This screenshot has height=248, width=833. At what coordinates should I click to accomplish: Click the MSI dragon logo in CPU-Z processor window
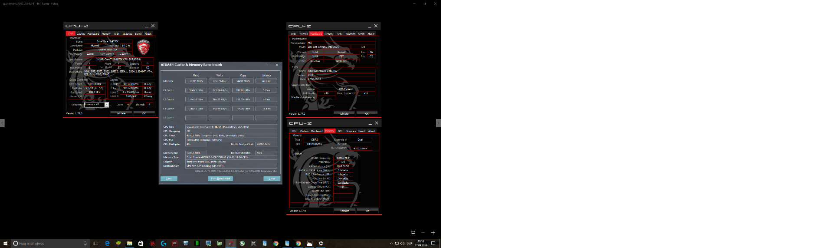coord(143,47)
